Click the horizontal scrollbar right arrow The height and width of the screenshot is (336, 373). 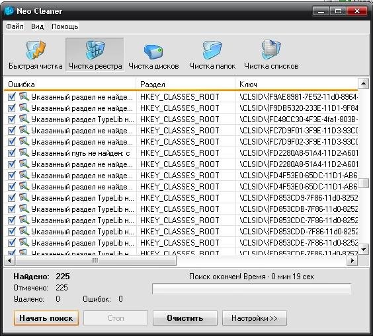352,261
